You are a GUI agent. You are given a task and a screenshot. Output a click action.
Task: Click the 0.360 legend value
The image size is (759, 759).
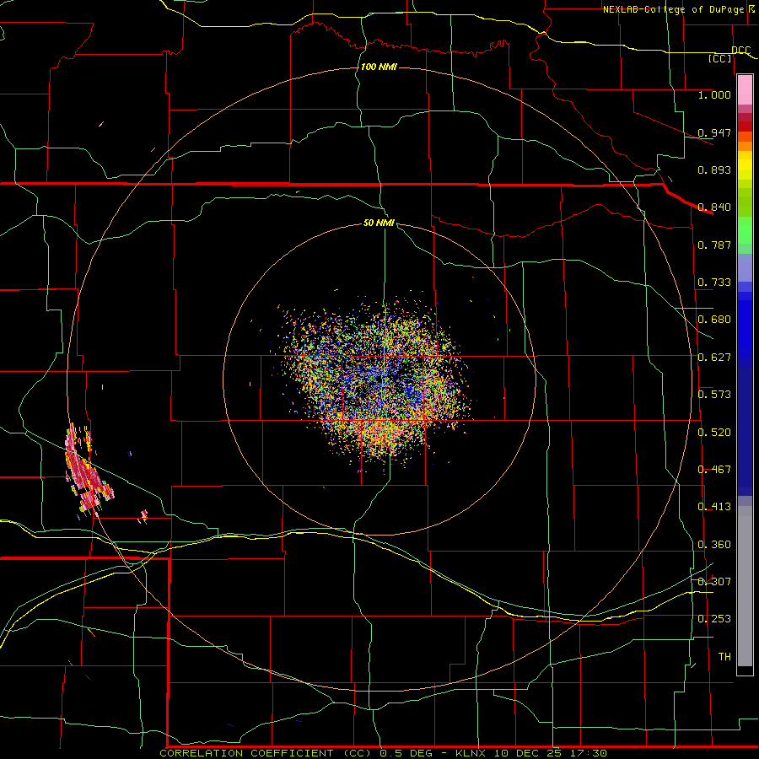point(714,544)
